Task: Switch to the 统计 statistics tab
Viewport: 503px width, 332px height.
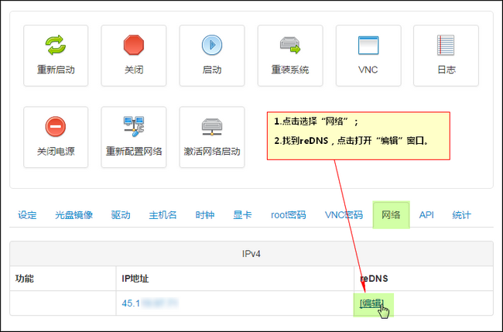Action: [461, 215]
